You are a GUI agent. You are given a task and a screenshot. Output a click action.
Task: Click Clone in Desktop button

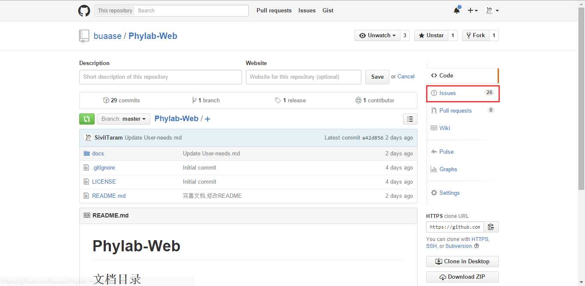pos(463,261)
